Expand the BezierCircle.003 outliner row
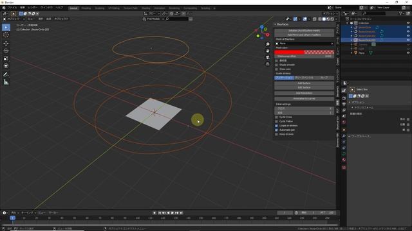412x231 pixels. pos(351,40)
